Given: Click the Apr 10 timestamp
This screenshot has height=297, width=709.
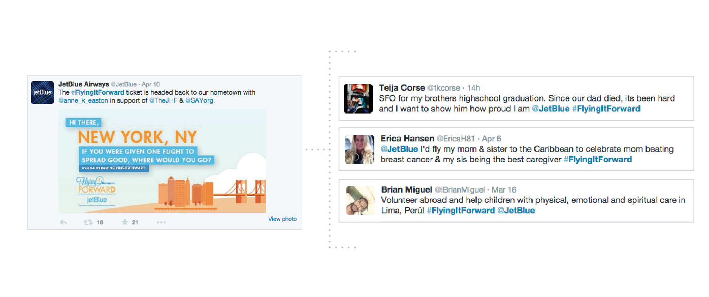Looking at the screenshot, I should tap(151, 84).
